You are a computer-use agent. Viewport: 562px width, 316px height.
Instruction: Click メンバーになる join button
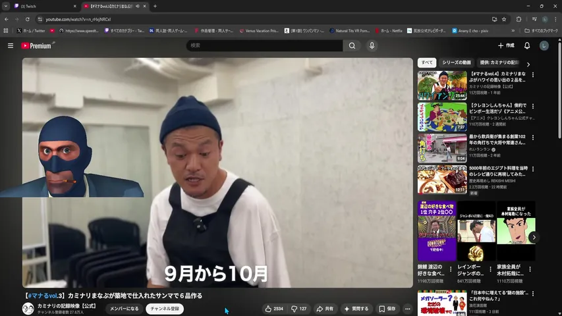pyautogui.click(x=124, y=309)
